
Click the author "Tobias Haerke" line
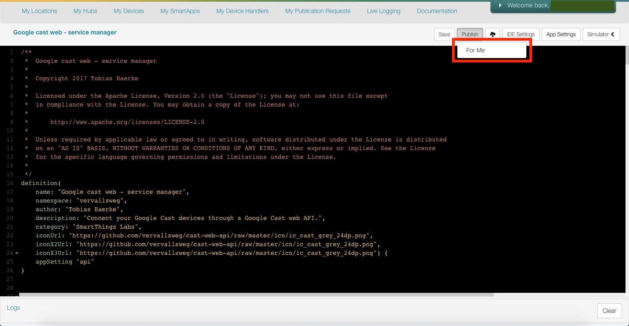click(79, 209)
